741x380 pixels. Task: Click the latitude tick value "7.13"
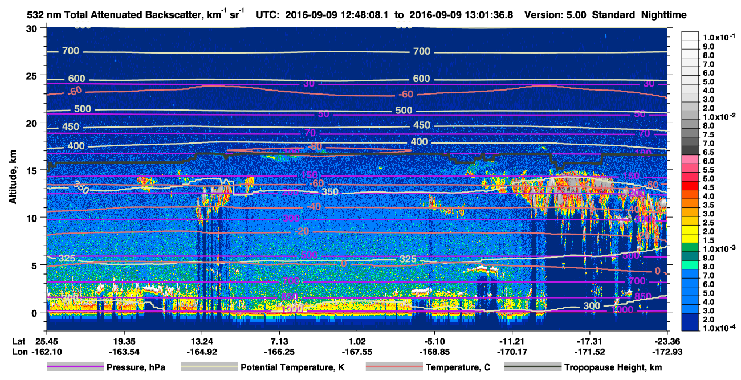pos(279,341)
